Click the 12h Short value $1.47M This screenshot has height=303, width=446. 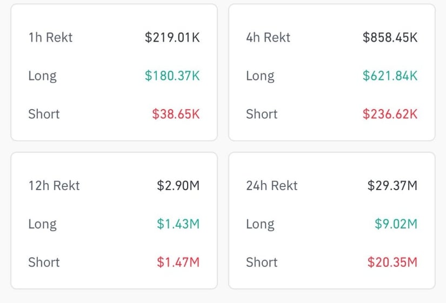point(178,262)
